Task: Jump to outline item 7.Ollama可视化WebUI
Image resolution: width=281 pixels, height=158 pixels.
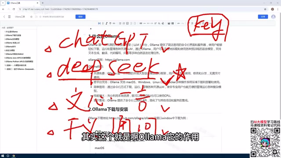Action: [x=14, y=54]
